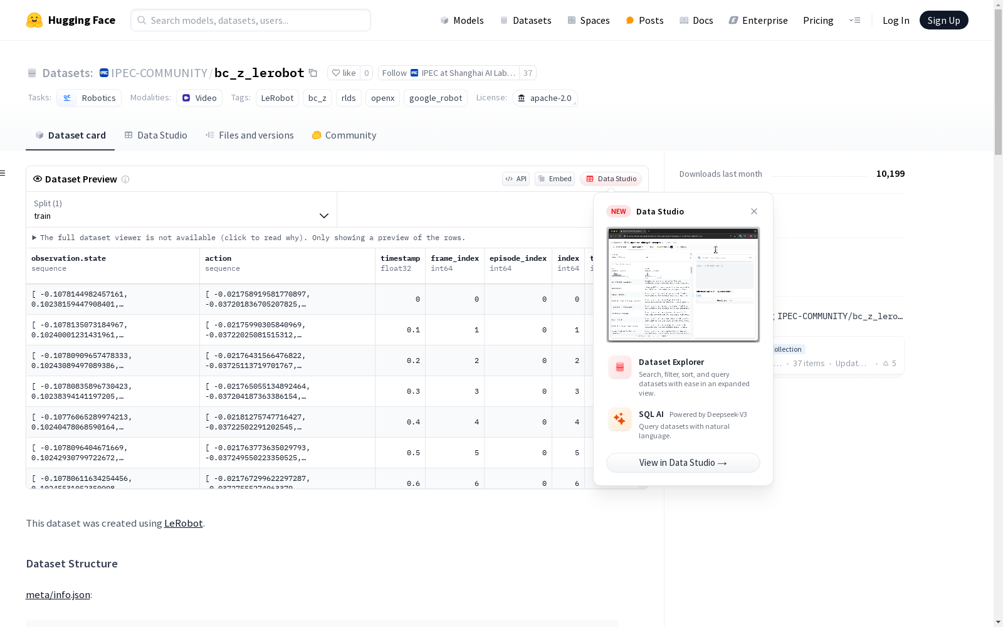Viewport: 1003px width, 627px height.
Task: Focus the search models and datasets field
Action: click(251, 20)
